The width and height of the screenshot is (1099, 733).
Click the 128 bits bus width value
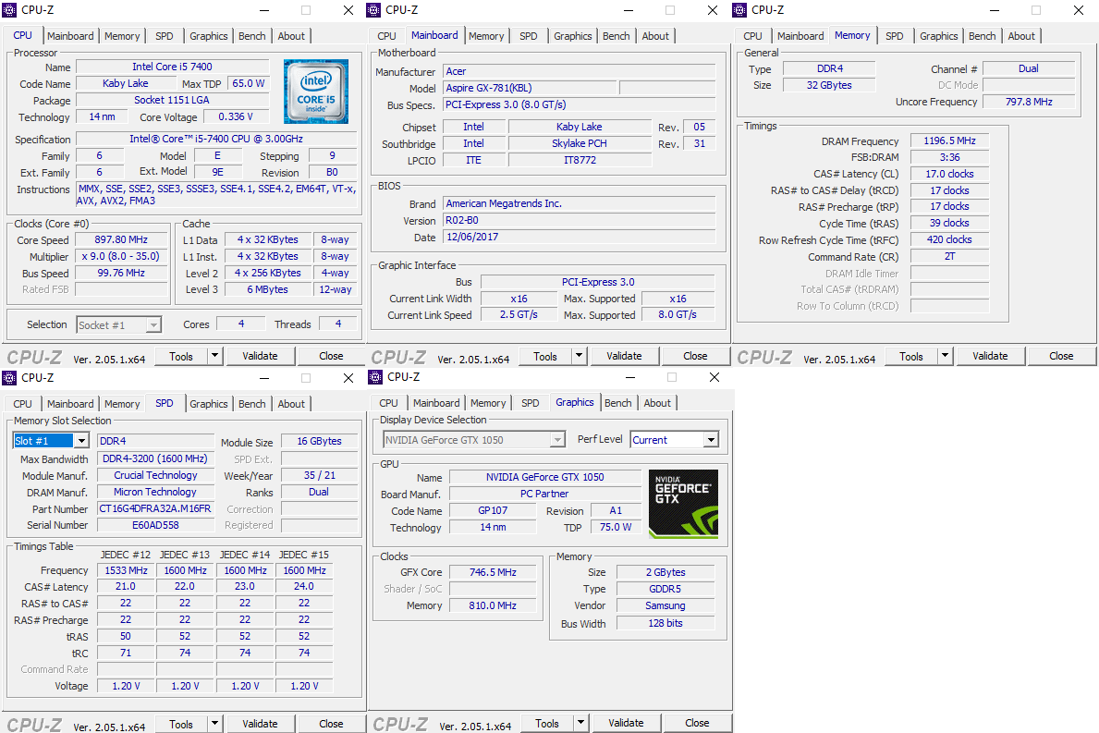tap(666, 623)
